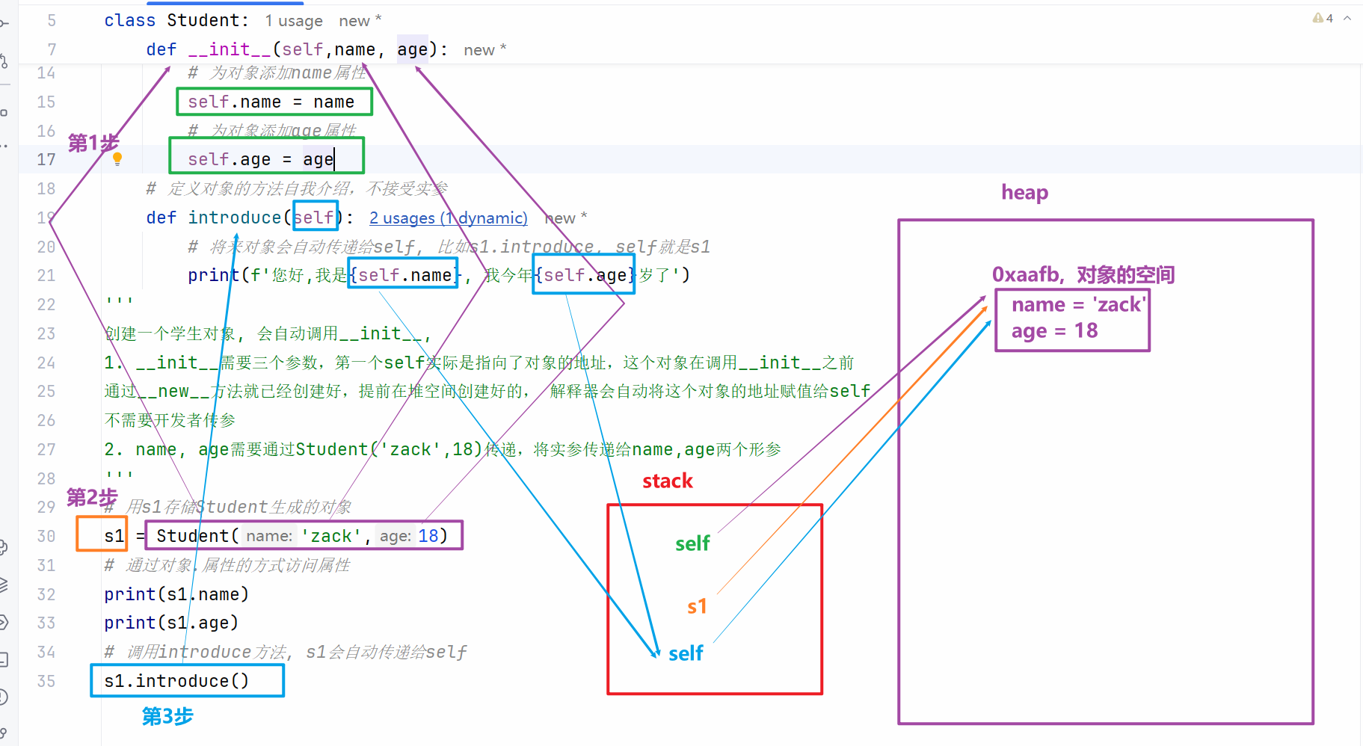The width and height of the screenshot is (1363, 746).
Task: Open the warnings indicator showing 4 problems
Action: [x=1323, y=18]
